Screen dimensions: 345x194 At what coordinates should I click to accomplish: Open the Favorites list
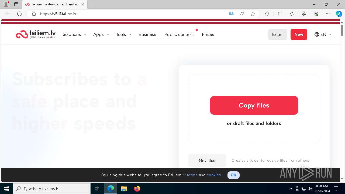tap(292, 14)
